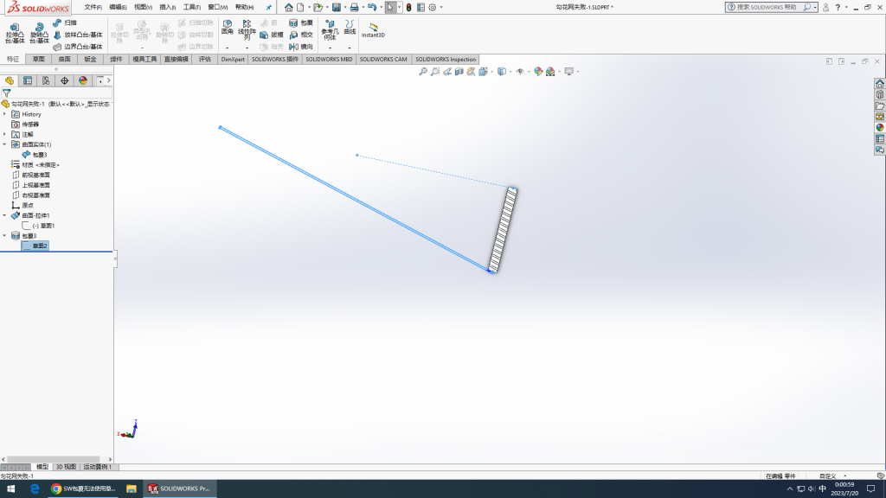Viewport: 886px width, 498px height.
Task: Select the 包覆 (Wrap) tool in the ribbon
Action: 302,23
